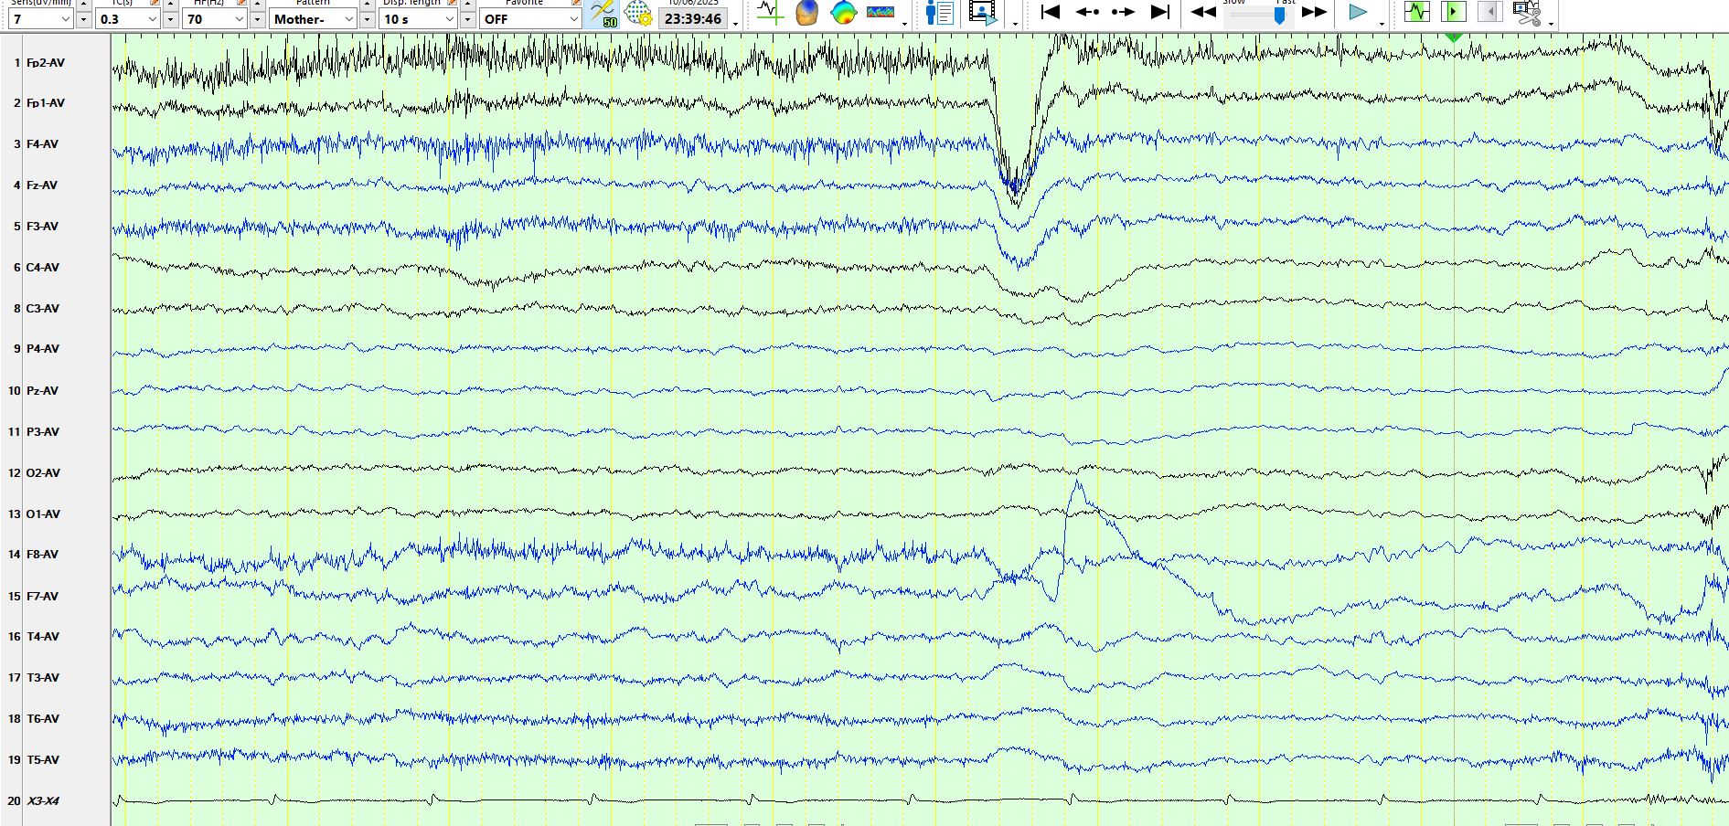Select the T4-AV channel label
1729x826 pixels.
coord(43,637)
